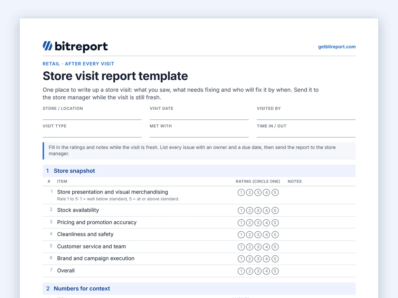Click the Brand and campaign execution text
398x298 pixels.
point(96,258)
